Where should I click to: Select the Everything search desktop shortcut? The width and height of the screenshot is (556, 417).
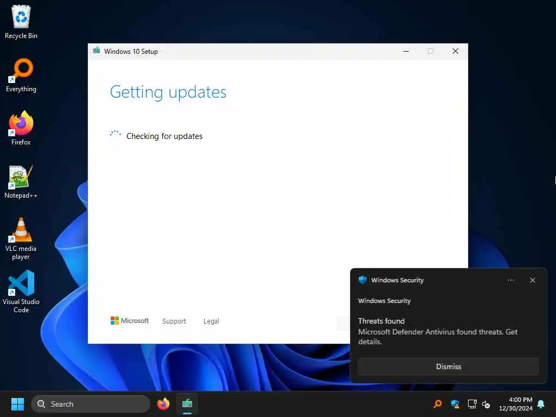point(21,75)
